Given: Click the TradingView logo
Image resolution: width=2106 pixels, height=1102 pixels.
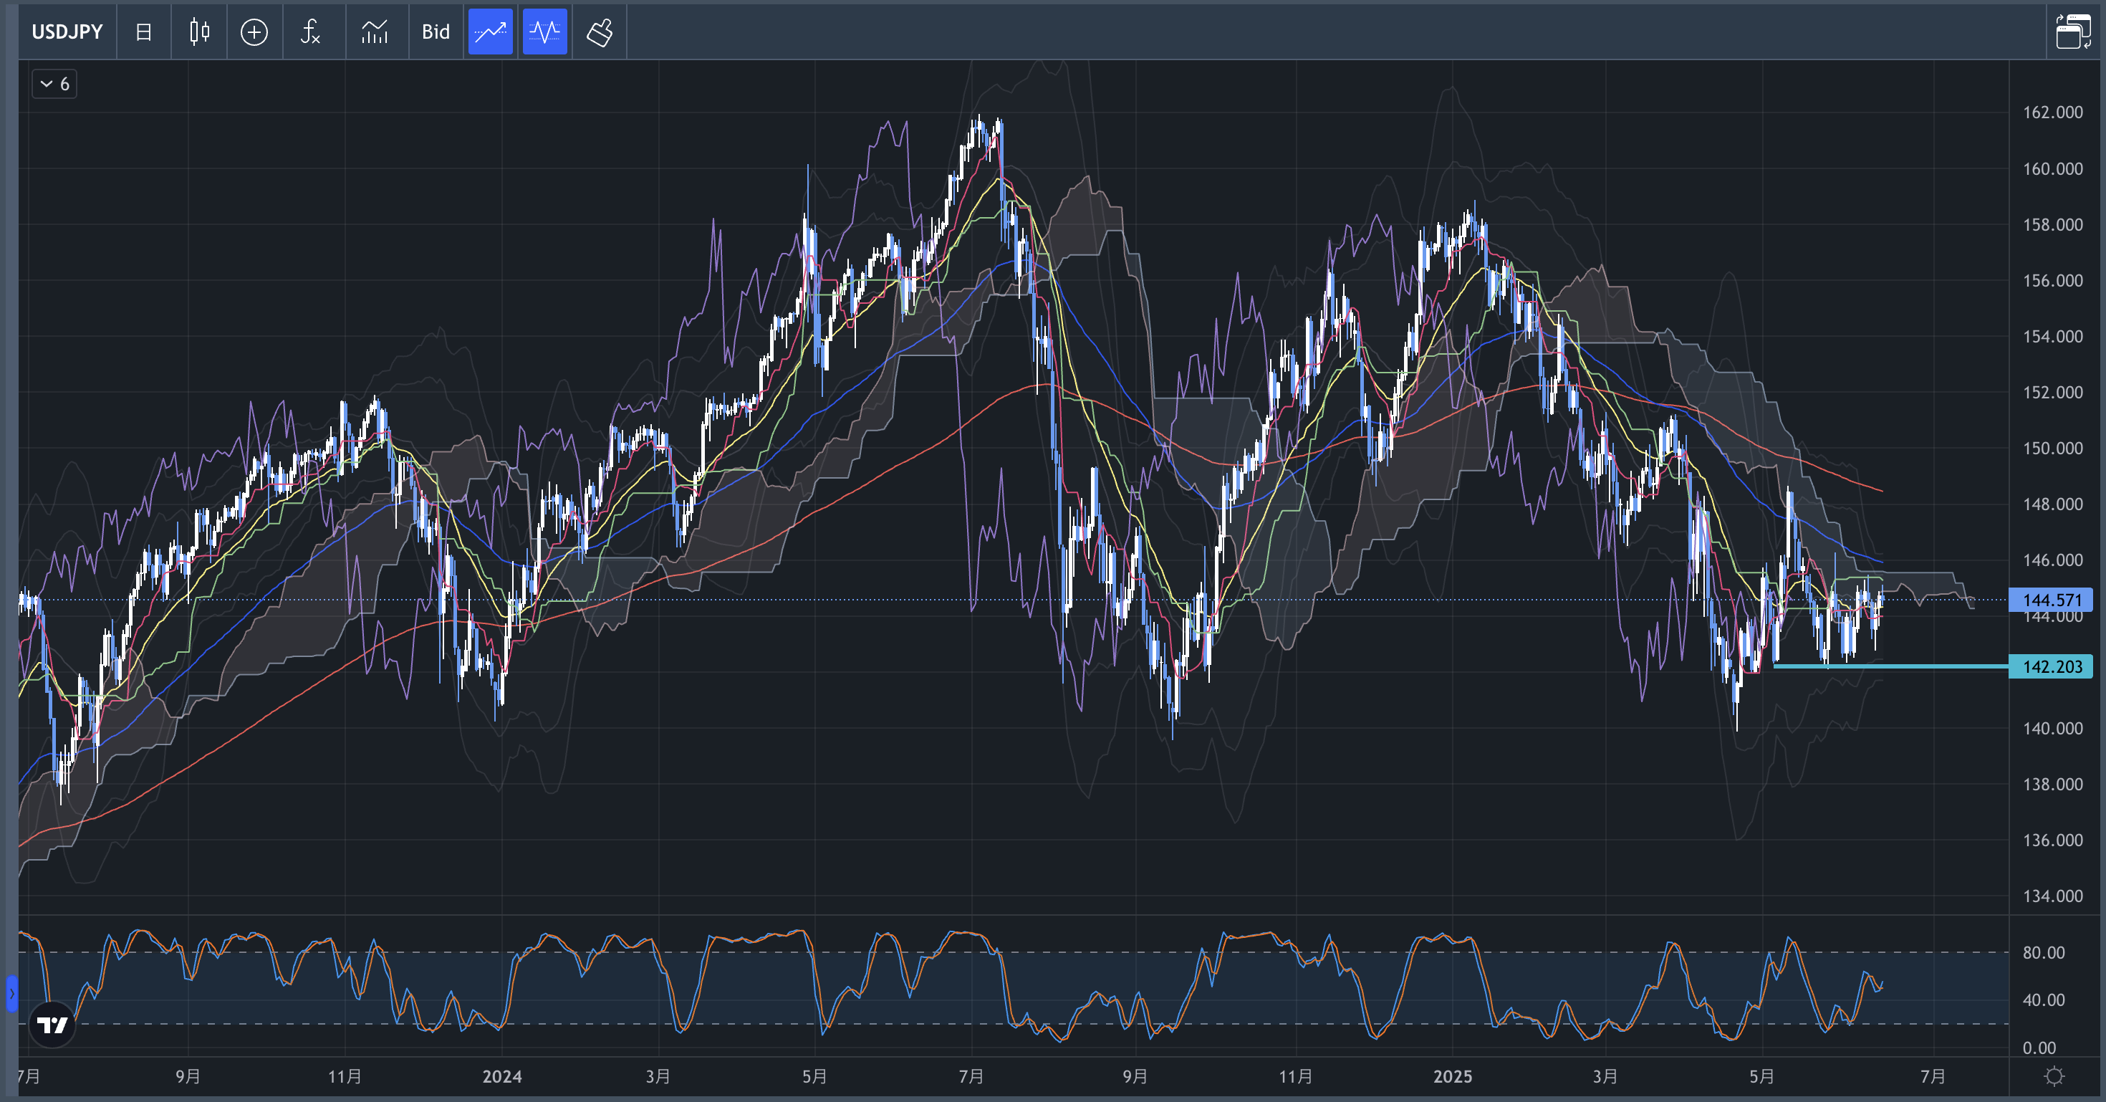Looking at the screenshot, I should point(52,1025).
